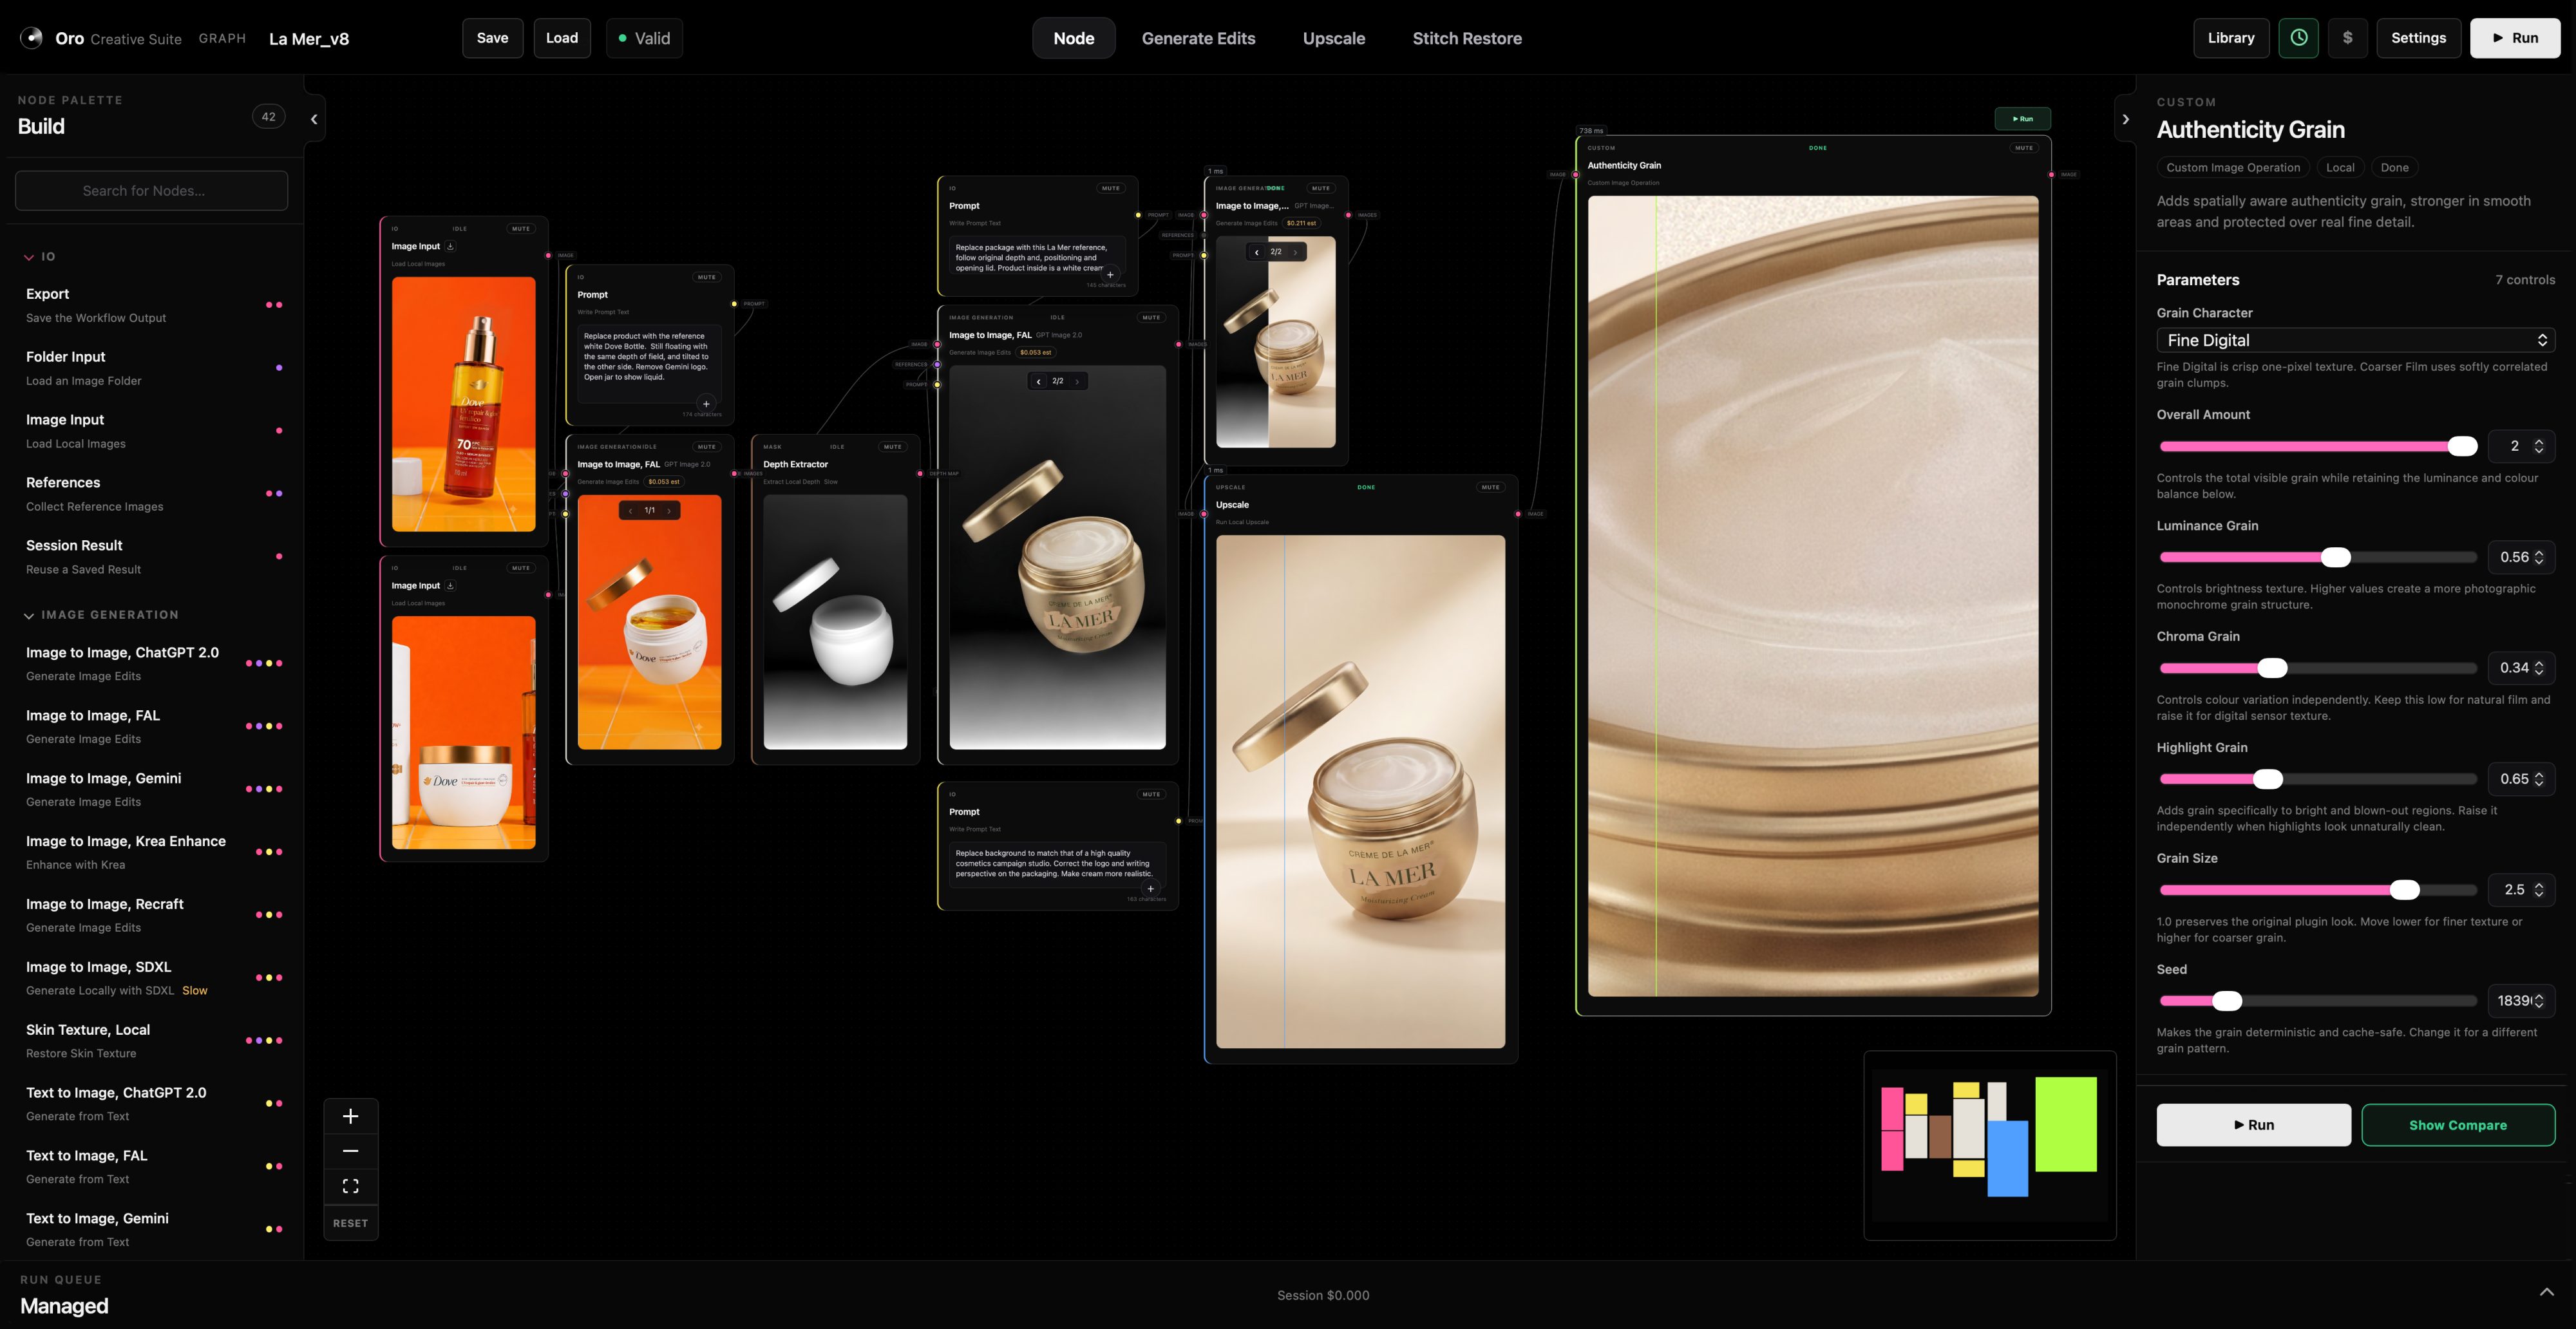Fit graph to screen icon
Viewport: 2576px width, 1329px height.
(351, 1186)
